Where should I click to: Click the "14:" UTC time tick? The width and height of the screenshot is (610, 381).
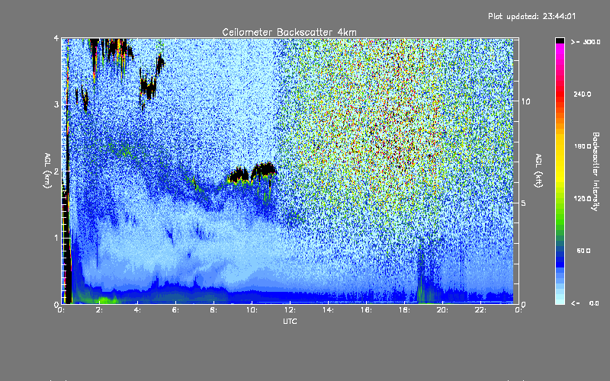click(329, 310)
